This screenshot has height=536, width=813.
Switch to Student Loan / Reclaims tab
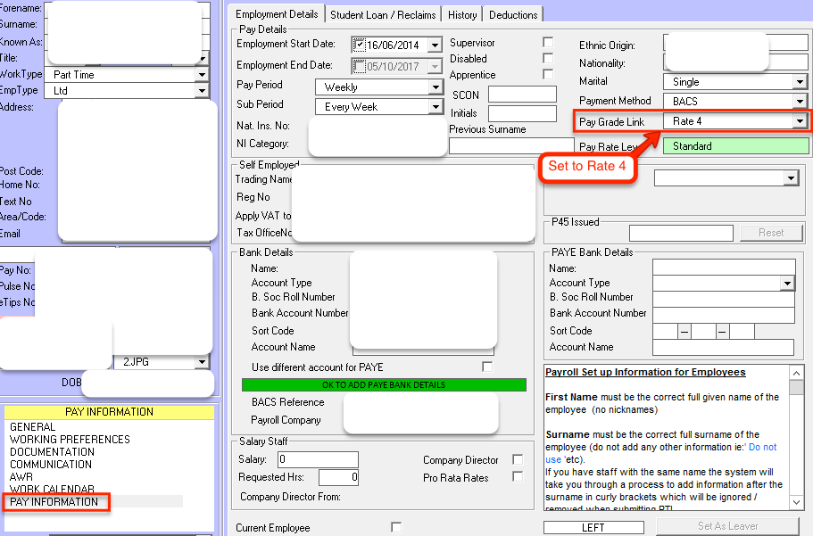pos(384,14)
